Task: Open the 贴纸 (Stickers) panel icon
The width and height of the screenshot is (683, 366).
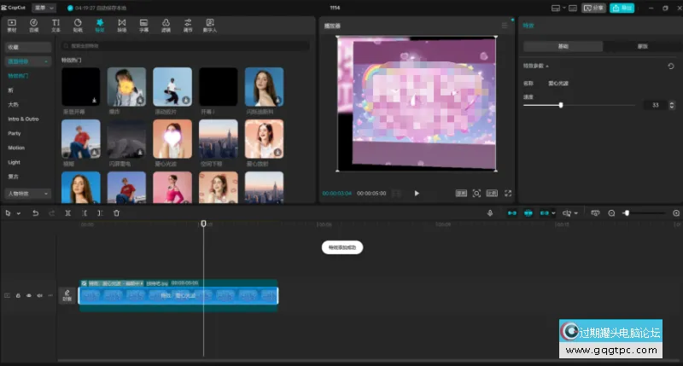Action: (x=78, y=24)
